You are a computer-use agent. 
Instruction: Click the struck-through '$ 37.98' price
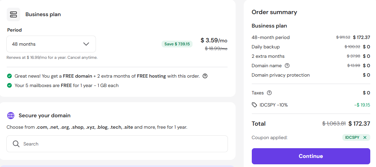tap(353, 56)
